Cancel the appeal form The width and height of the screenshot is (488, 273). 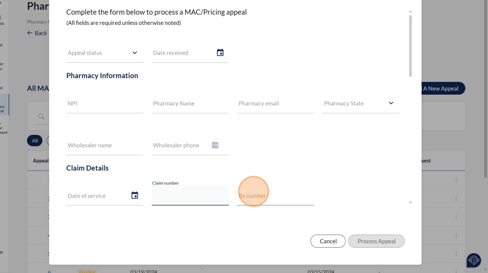pos(328,241)
